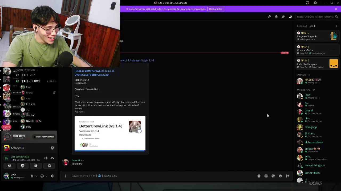Open the apps launcher in message bar

tap(287, 176)
